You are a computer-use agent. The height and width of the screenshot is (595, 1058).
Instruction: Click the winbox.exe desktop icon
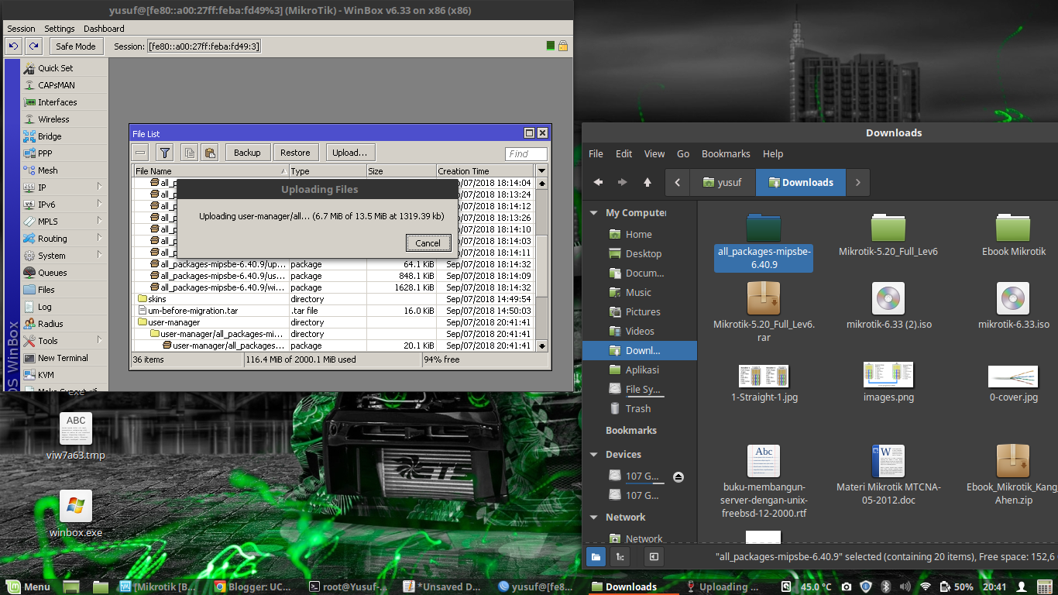76,514
